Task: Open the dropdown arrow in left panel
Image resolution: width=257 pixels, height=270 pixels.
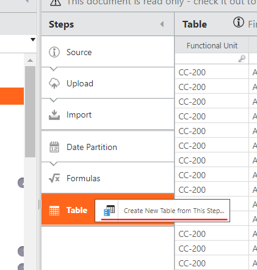Action: tap(33, 39)
